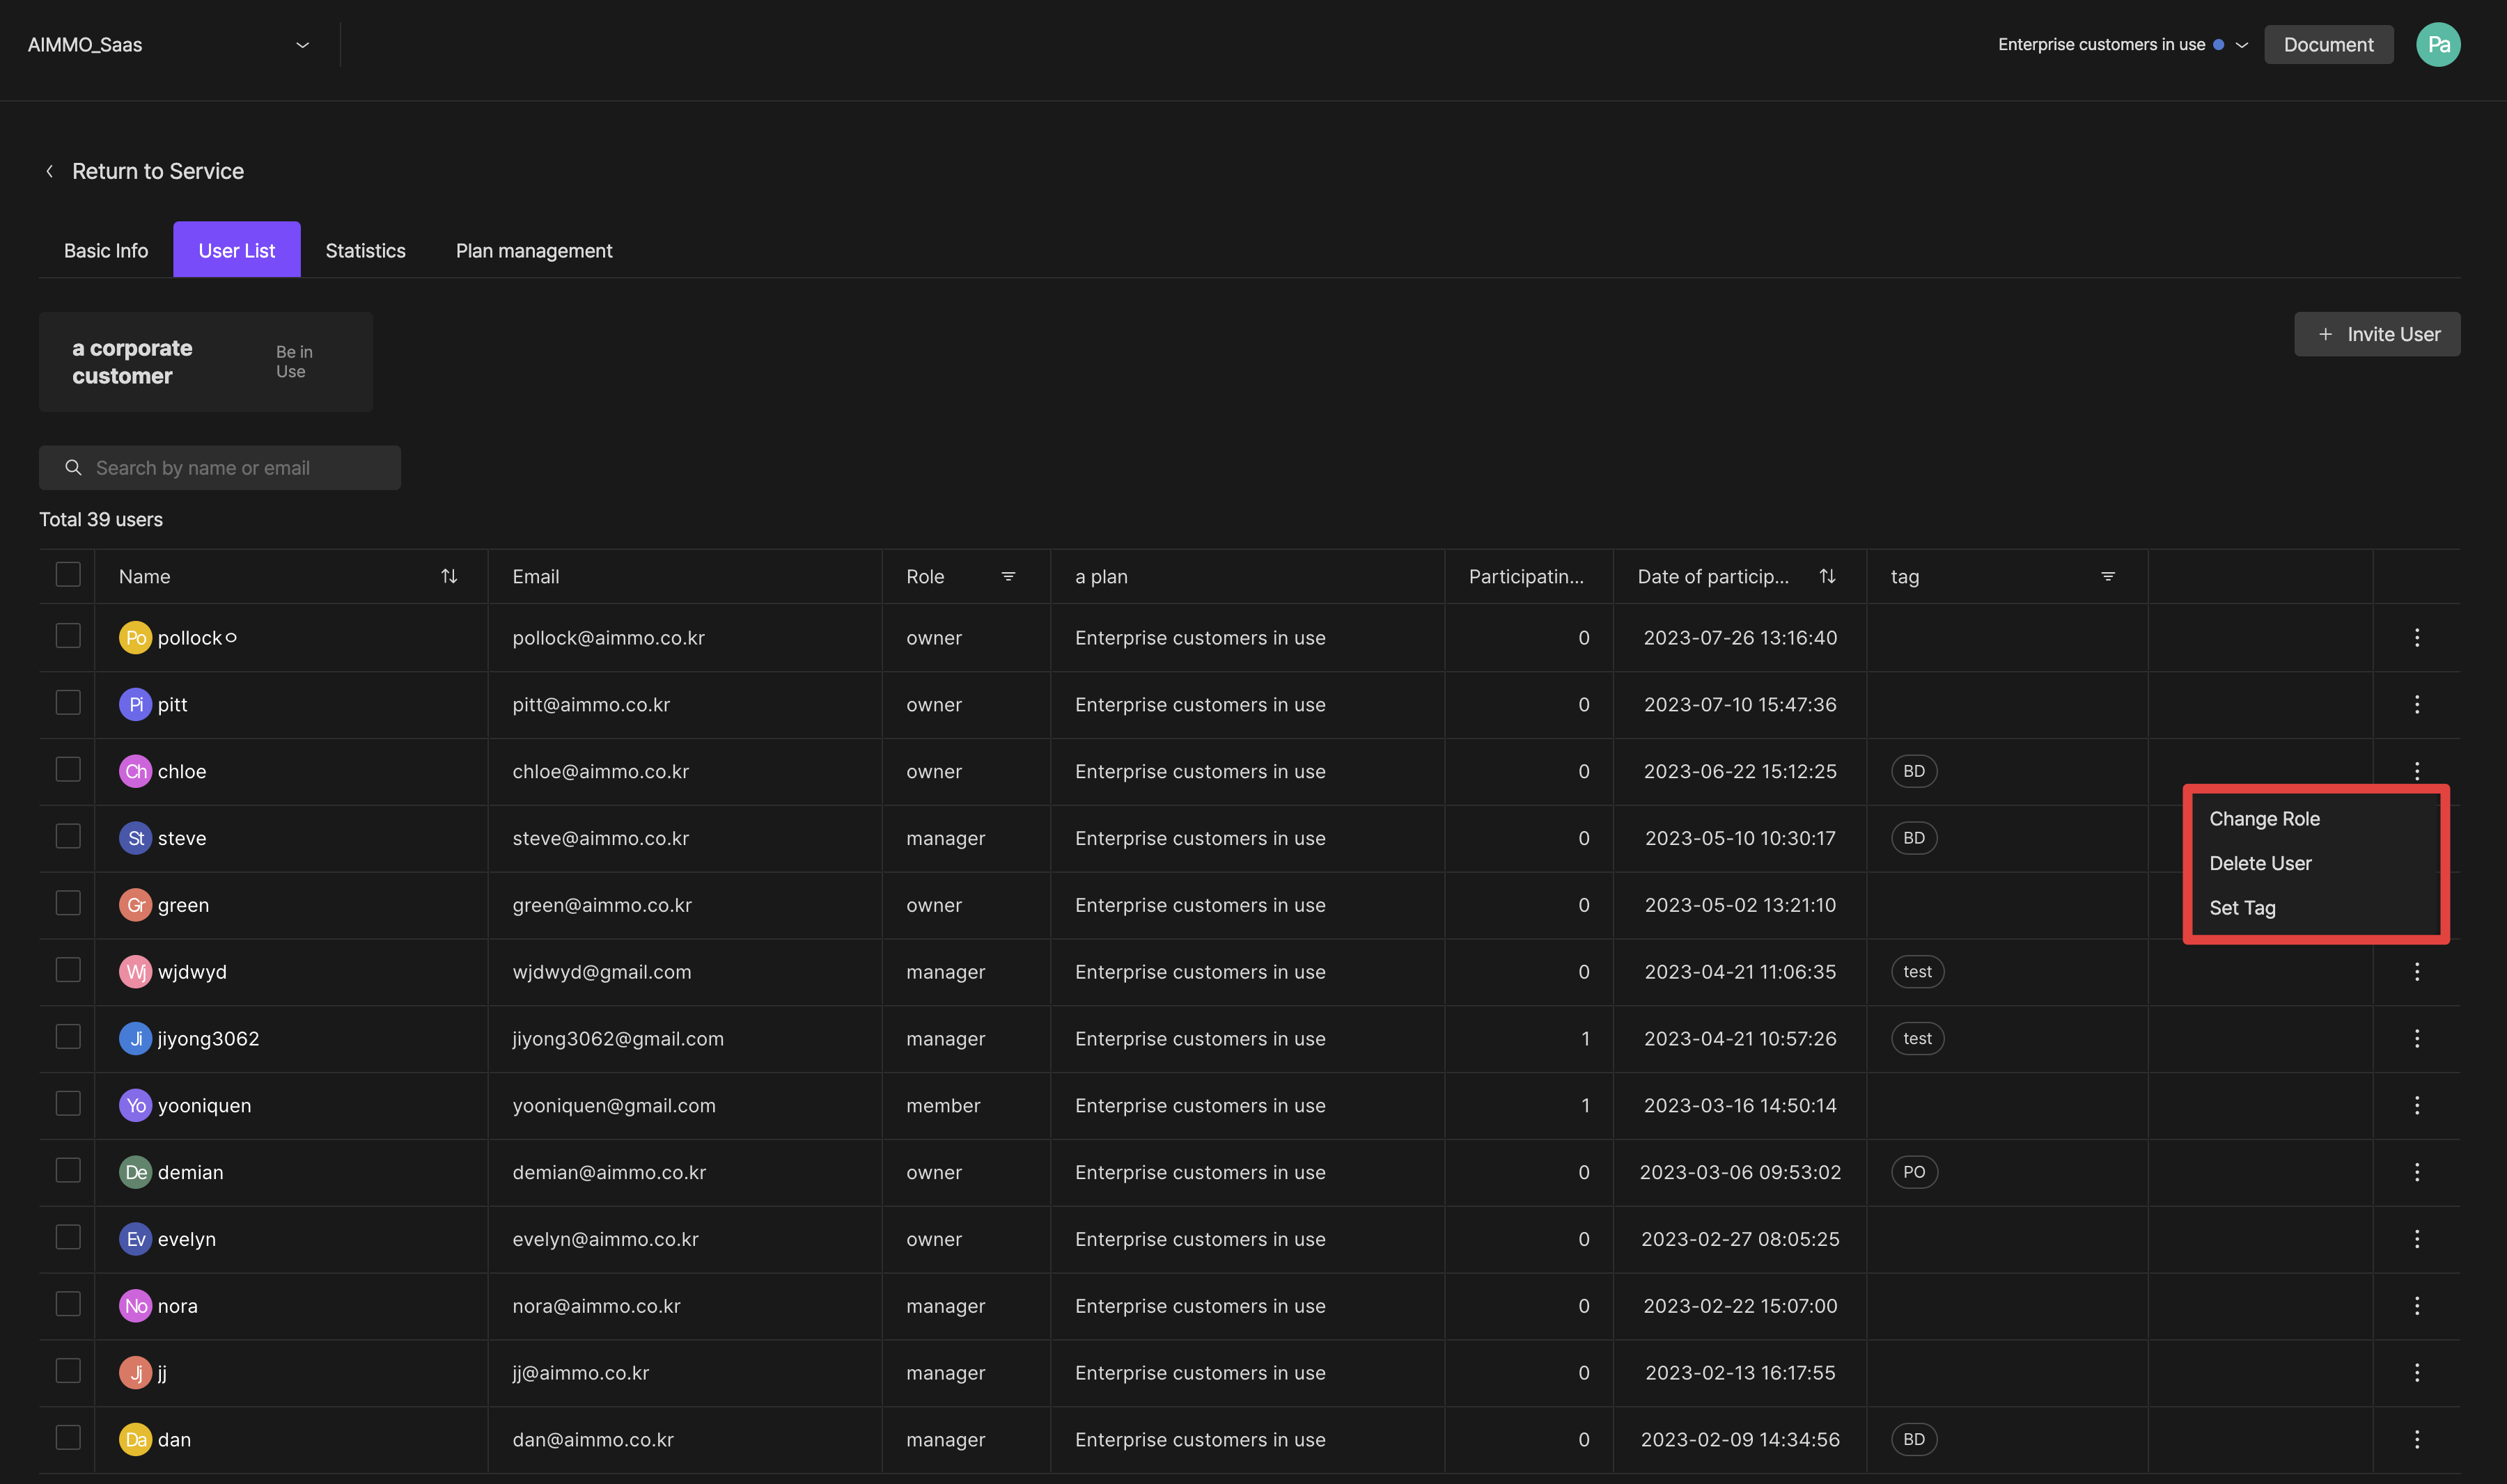Select Delete User in the popup menu

[x=2260, y=863]
